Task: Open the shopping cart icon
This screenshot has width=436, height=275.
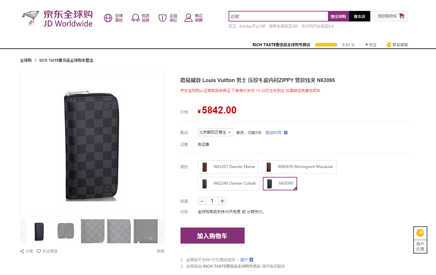Action: coord(402,16)
